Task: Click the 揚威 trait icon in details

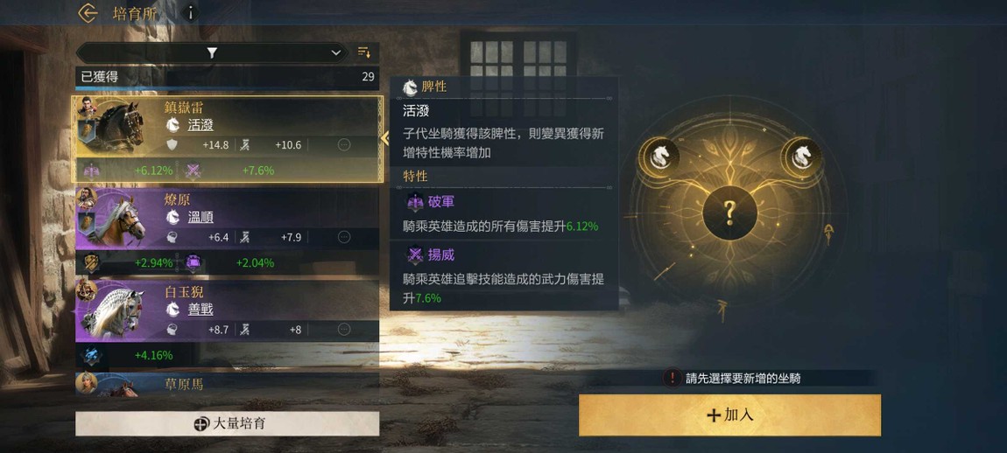Action: click(415, 255)
